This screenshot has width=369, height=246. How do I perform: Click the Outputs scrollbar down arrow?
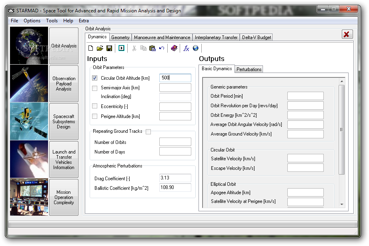[342, 205]
